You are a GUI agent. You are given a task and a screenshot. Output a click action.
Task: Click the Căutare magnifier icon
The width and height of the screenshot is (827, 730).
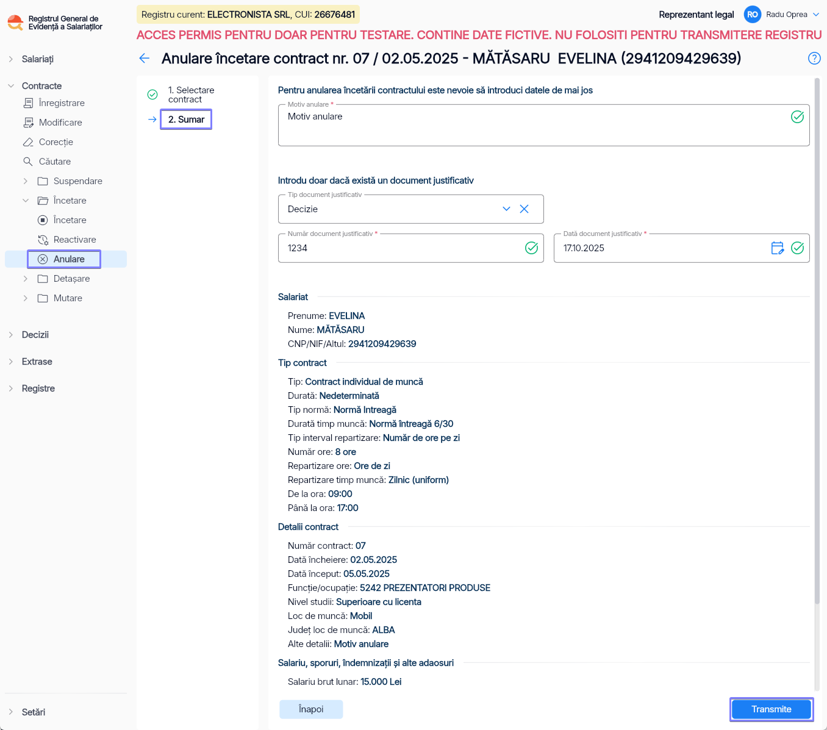pos(28,162)
